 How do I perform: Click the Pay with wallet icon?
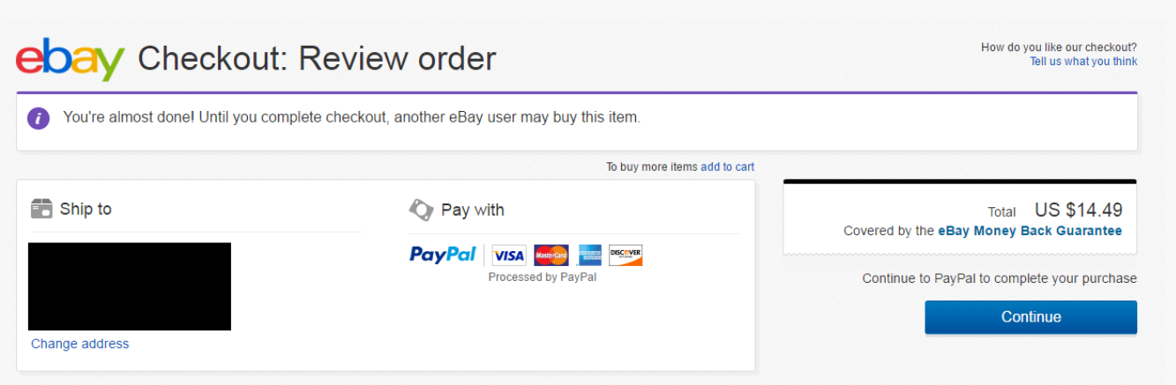(x=421, y=210)
